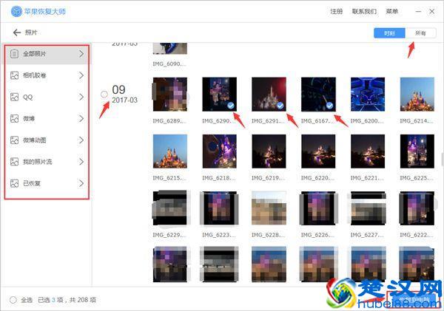Screen dimensions: 444x311
Task: Switch to the 时刻 view tab
Action: [389, 33]
